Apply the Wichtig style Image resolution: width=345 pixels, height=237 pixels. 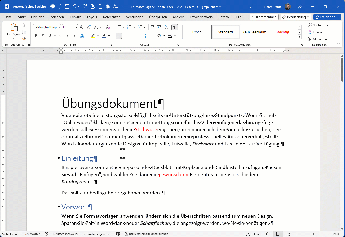[x=283, y=32]
